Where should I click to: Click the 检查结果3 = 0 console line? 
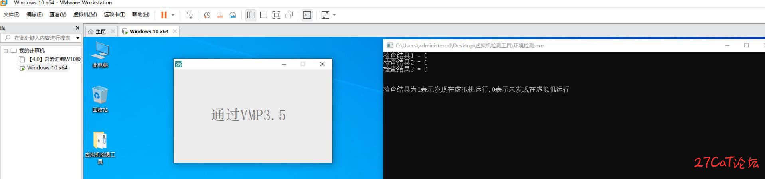[x=405, y=69]
